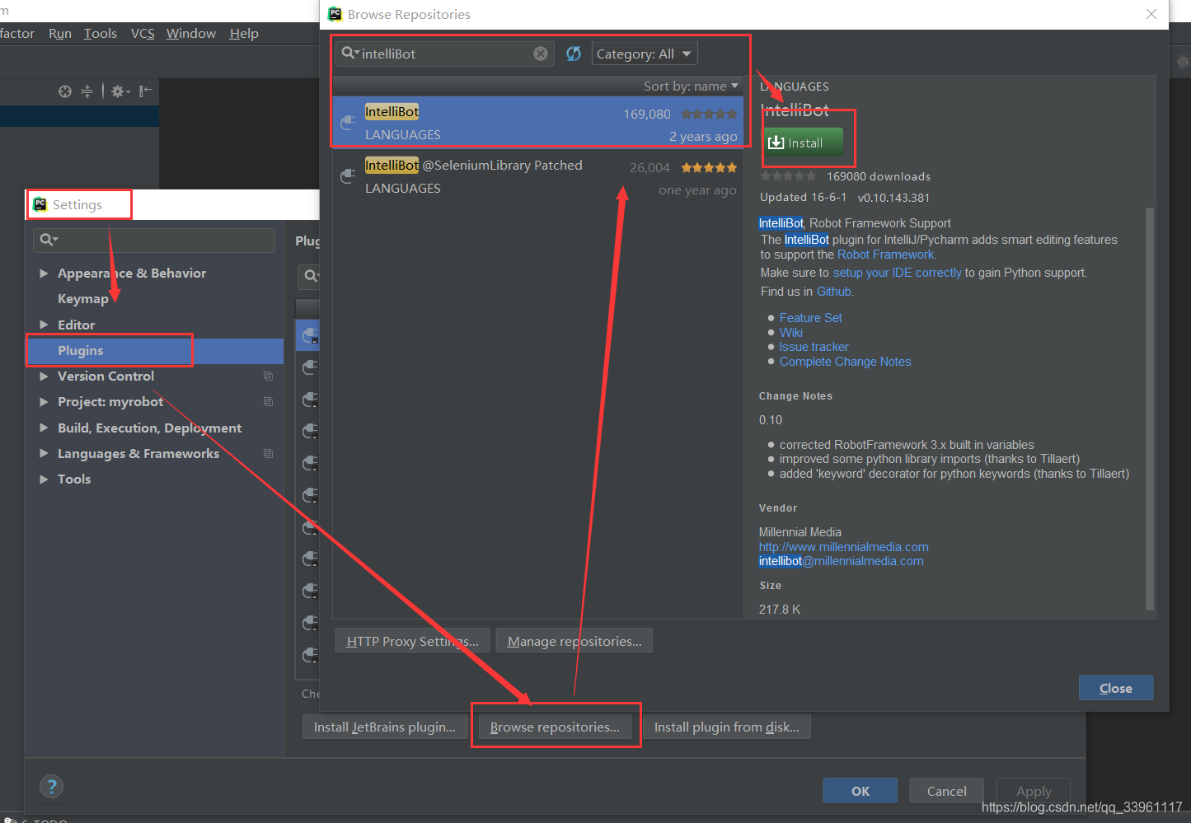This screenshot has width=1191, height=823.
Task: Open the Window menu
Action: (x=191, y=33)
